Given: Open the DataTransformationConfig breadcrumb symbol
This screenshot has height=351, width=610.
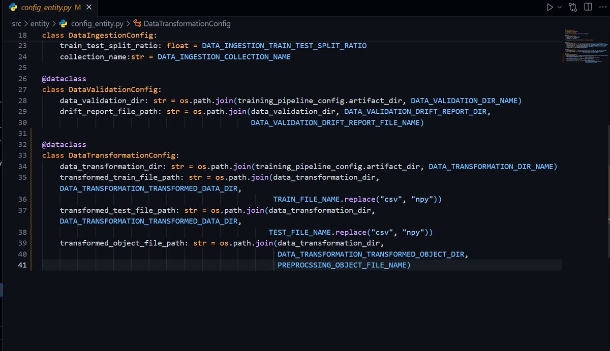Looking at the screenshot, I should 187,23.
